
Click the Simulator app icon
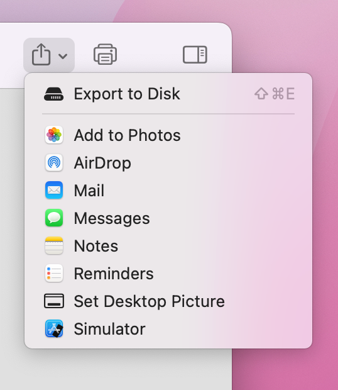54,329
